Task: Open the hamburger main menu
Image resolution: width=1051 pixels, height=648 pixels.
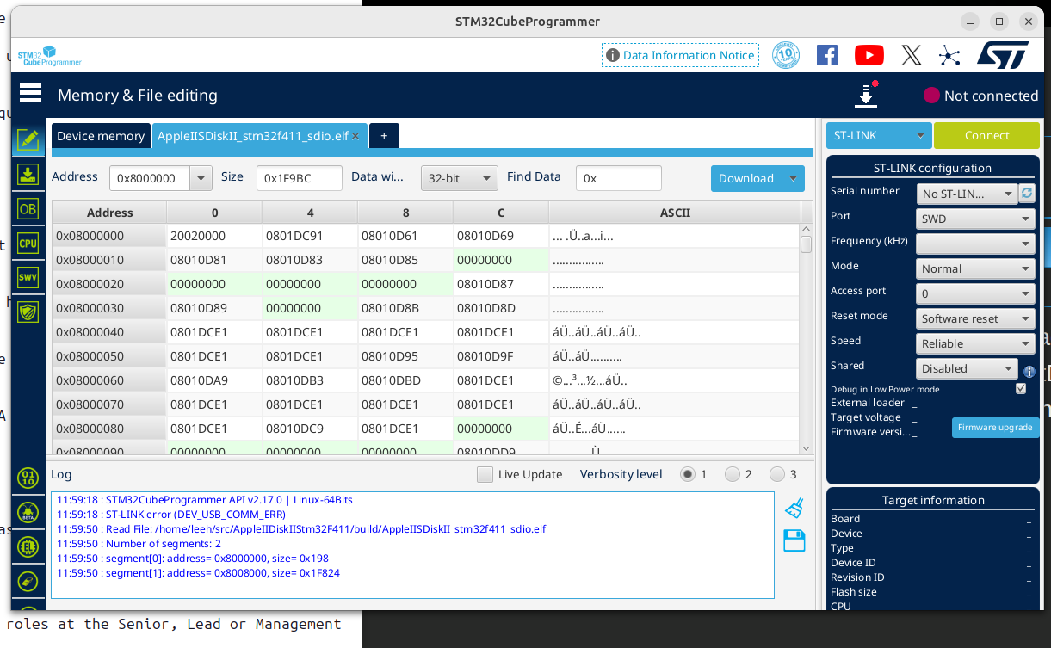Action: coord(30,93)
